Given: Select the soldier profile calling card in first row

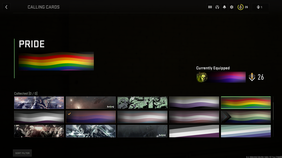Looking at the screenshot, I should pos(39,103).
